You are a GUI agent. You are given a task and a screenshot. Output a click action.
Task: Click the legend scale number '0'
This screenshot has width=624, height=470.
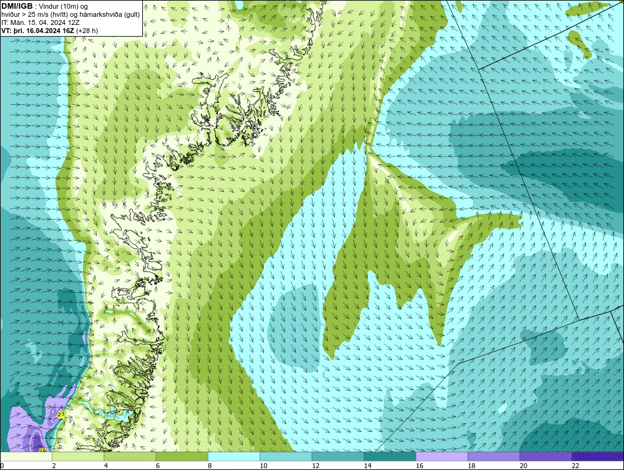point(2,466)
